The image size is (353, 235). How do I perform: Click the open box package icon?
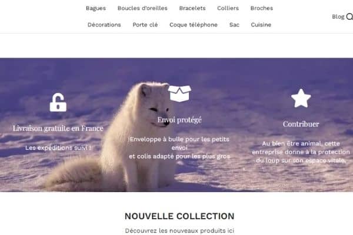179,93
